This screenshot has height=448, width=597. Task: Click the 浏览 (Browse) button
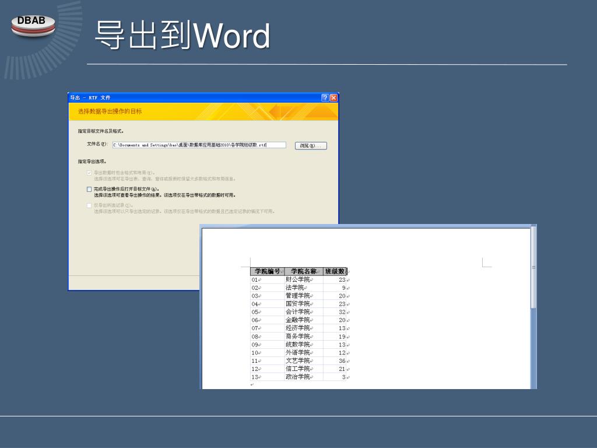(311, 145)
